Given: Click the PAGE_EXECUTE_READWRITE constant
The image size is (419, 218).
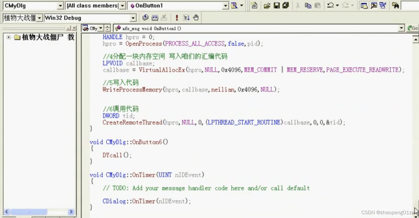Looking at the screenshot, I should tap(362, 70).
